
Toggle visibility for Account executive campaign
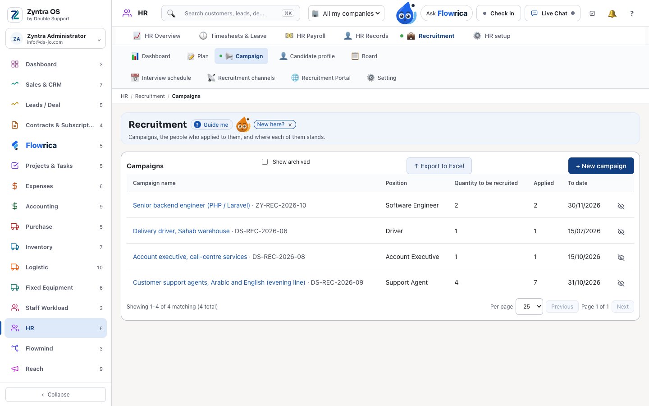621,257
